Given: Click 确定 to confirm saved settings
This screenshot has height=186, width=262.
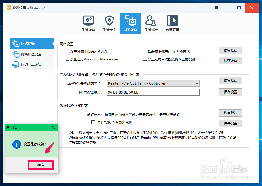Looking at the screenshot, I should point(40,165).
